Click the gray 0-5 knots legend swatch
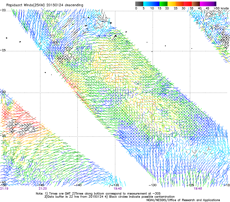 [139, 4]
